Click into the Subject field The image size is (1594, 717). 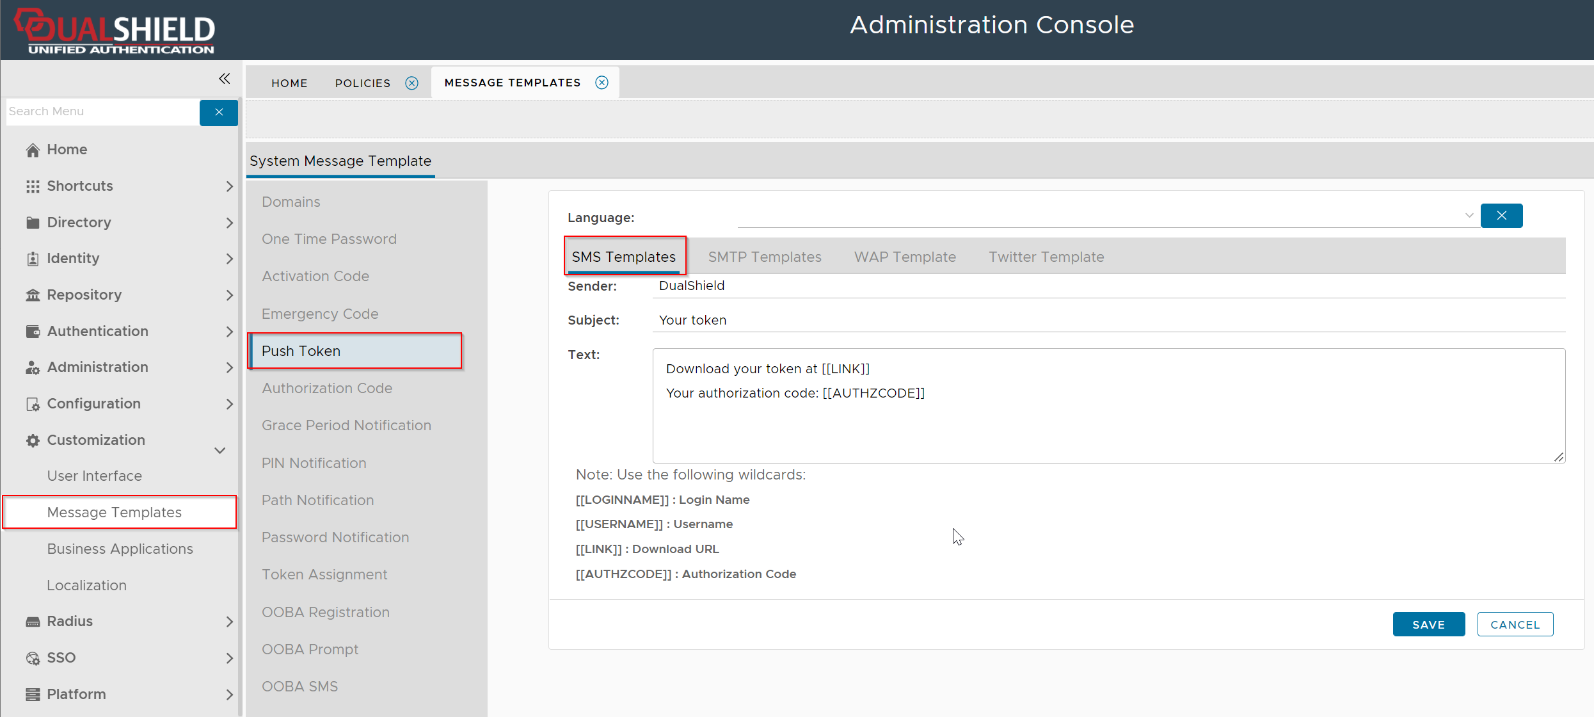(1107, 320)
